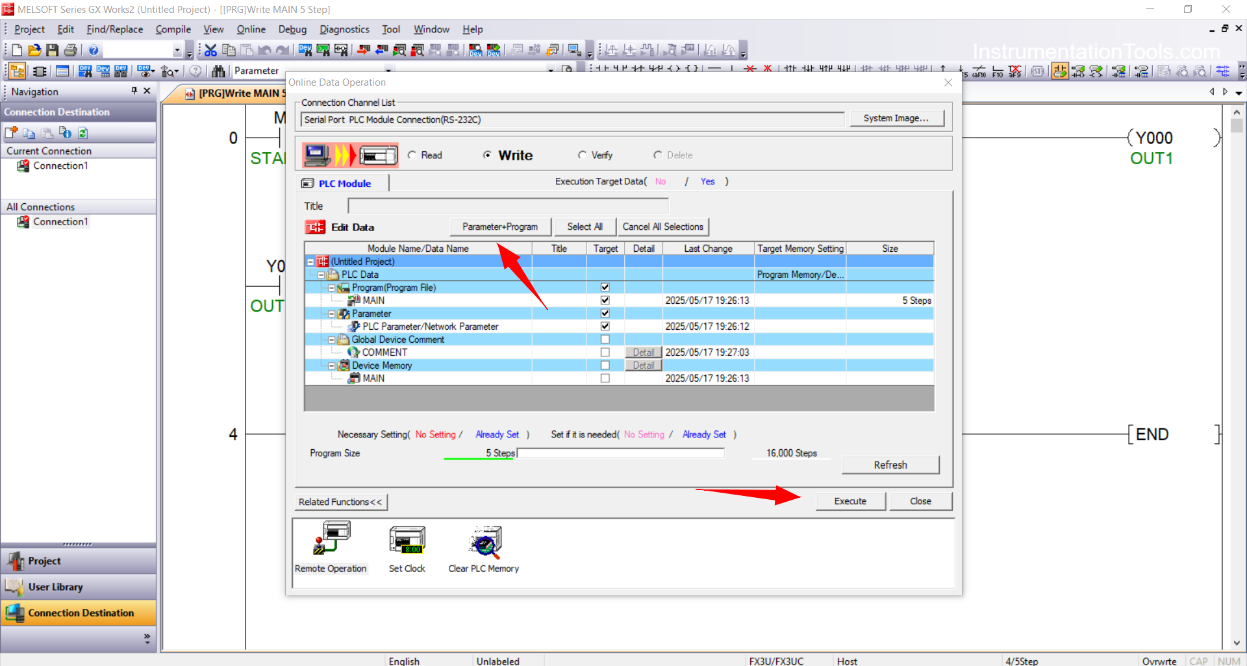Uncheck the program MAIN 5 Steps target checkbox

[x=605, y=300]
